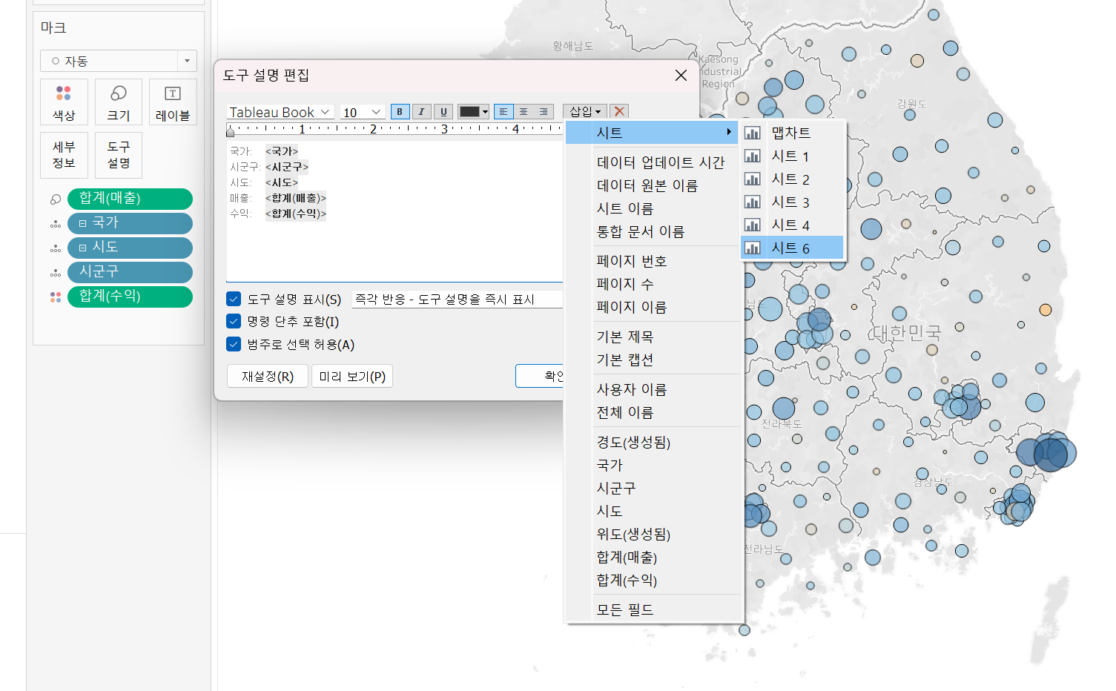Open the Tableau Book font dropdown

[280, 112]
